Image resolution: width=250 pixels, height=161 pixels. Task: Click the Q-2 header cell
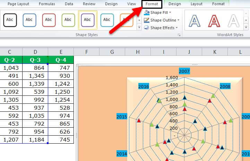pos(11,60)
